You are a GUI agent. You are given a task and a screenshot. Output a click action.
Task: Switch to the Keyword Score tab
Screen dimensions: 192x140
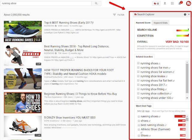click(x=143, y=23)
